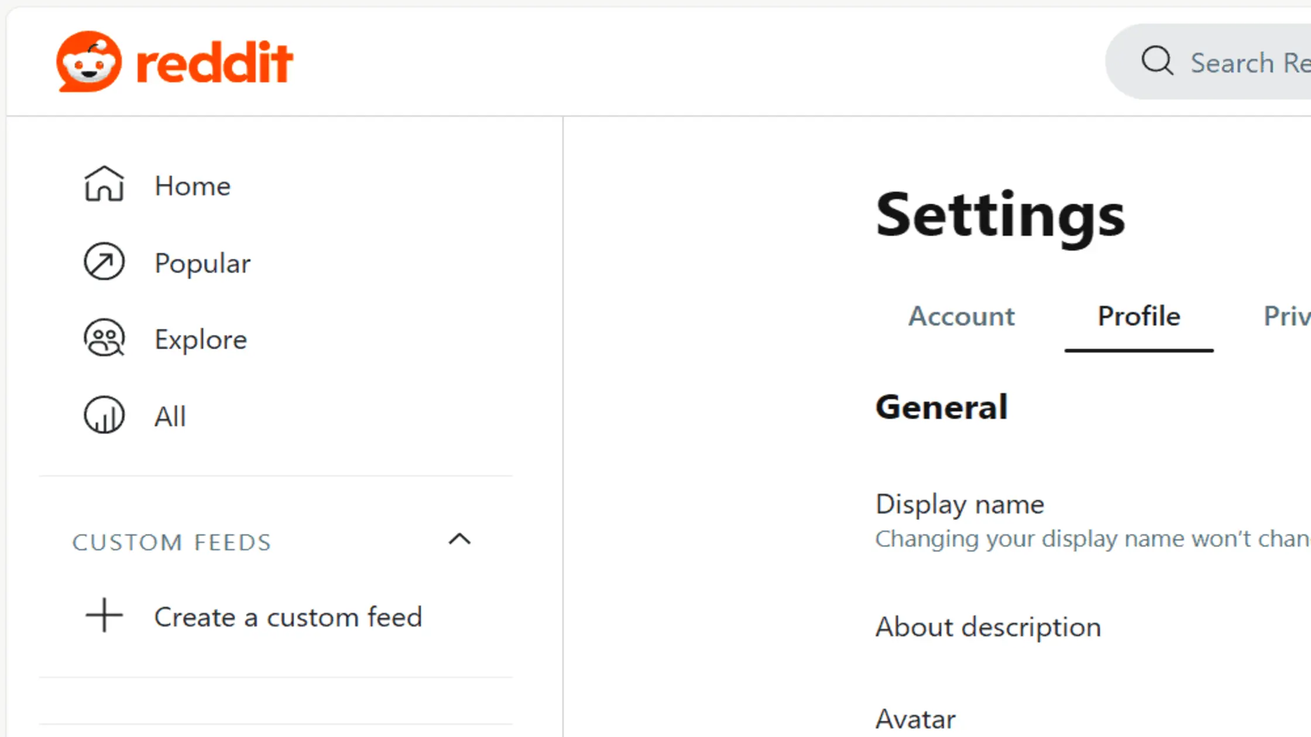Select the Home icon in sidebar
Screen dimensions: 1311x737
(104, 185)
